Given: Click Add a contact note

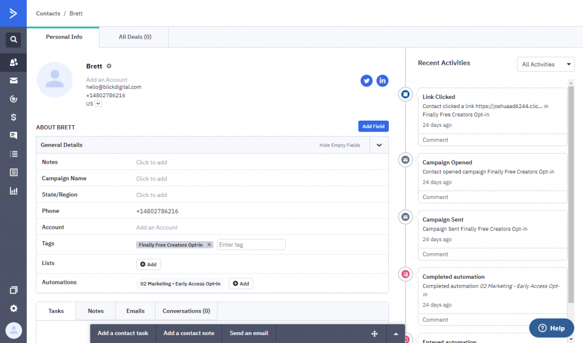Looking at the screenshot, I should point(188,333).
